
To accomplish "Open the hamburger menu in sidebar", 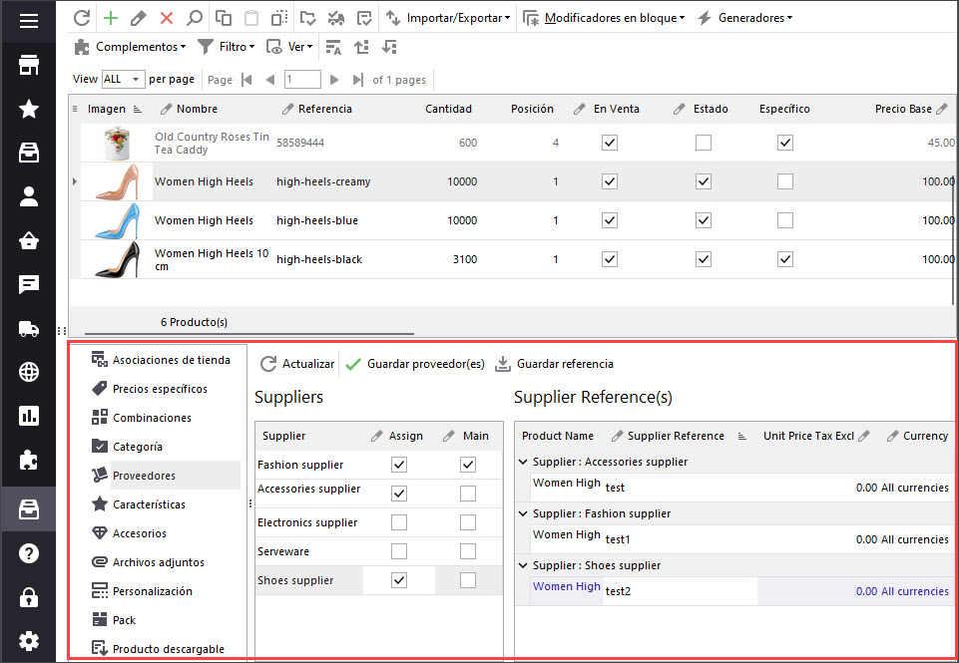I will 29,21.
